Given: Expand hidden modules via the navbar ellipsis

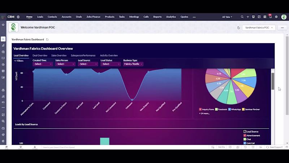Looking at the screenshot, I should pos(194,17).
